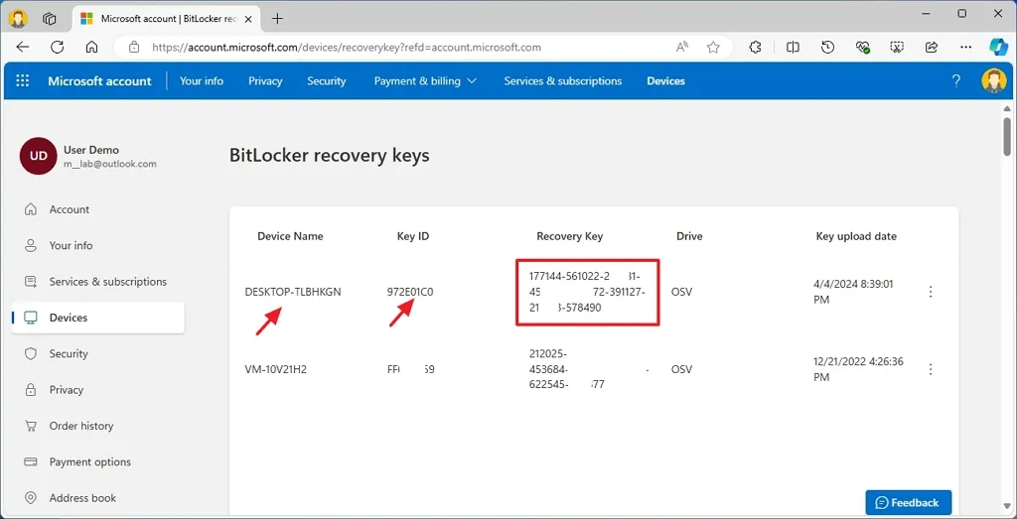The height and width of the screenshot is (519, 1017).
Task: Add this page to favorites
Action: tap(713, 48)
